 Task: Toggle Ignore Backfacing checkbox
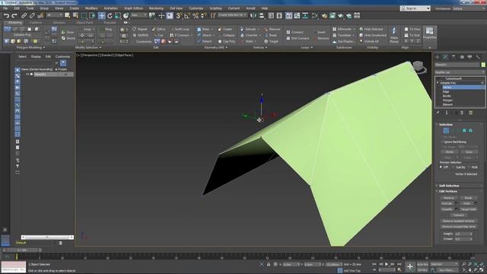click(x=442, y=142)
